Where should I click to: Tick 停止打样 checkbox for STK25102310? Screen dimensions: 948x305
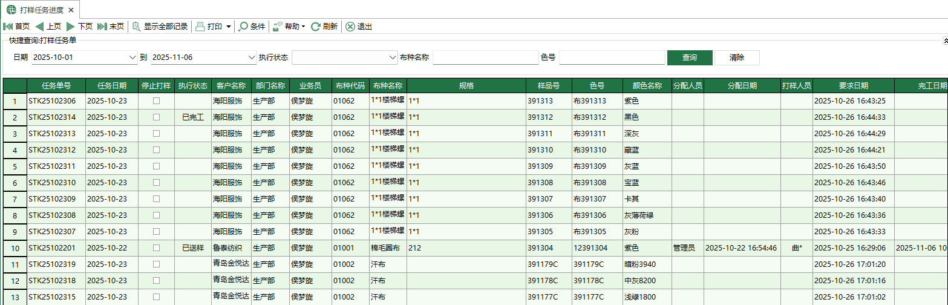(x=156, y=183)
